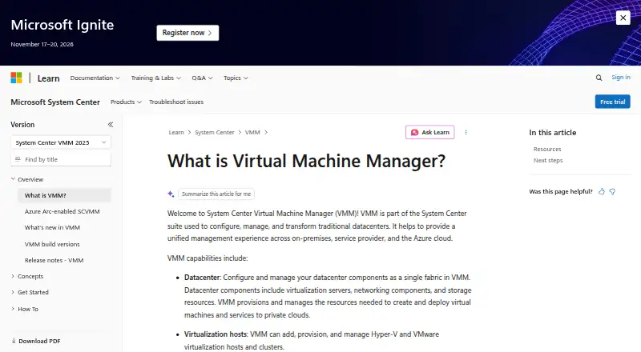Image resolution: width=641 pixels, height=352 pixels.
Task: Select What is VMM? in sidebar
Action: click(x=64, y=195)
